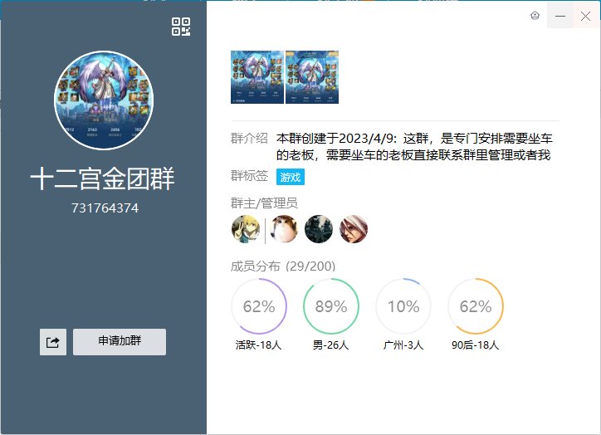View the second group album thumbnail

pos(312,77)
